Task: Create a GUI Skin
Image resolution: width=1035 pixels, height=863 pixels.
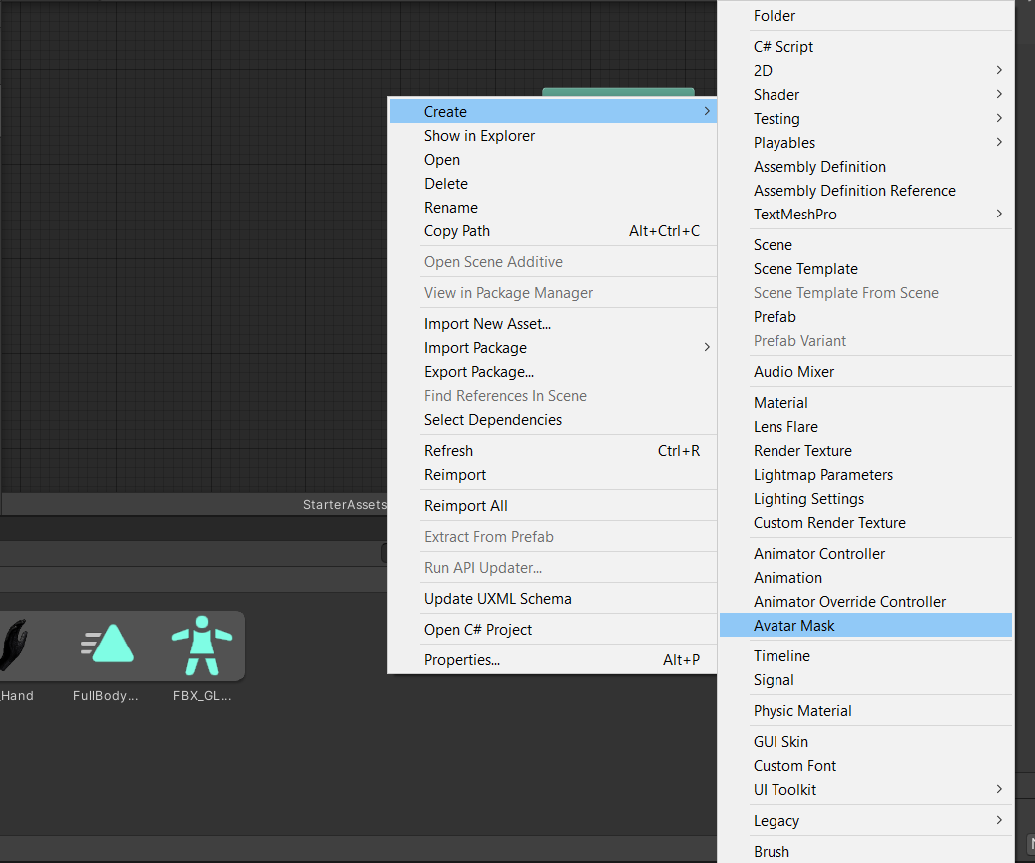Action: coord(865,741)
